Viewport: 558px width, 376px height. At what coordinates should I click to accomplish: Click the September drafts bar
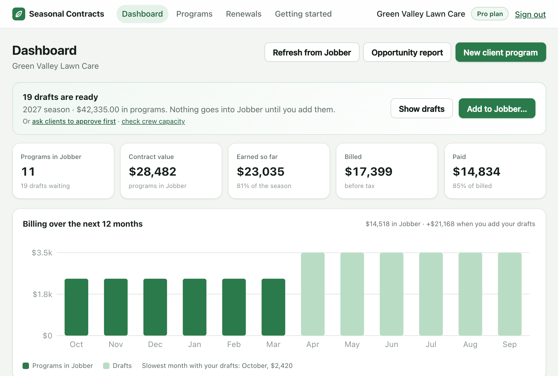[x=510, y=294]
